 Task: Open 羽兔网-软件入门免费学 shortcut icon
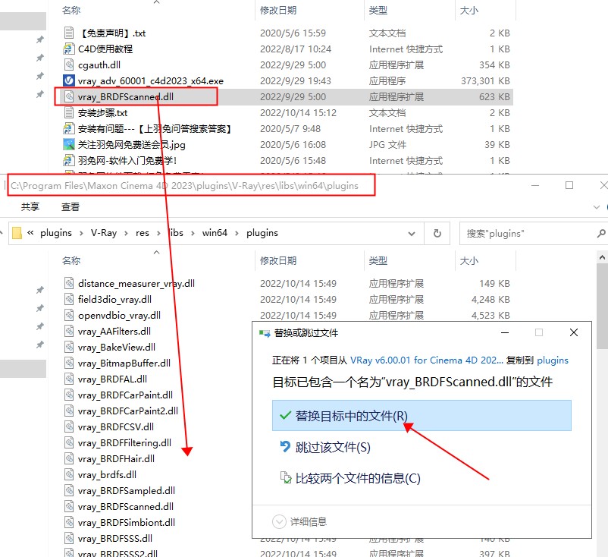69,160
